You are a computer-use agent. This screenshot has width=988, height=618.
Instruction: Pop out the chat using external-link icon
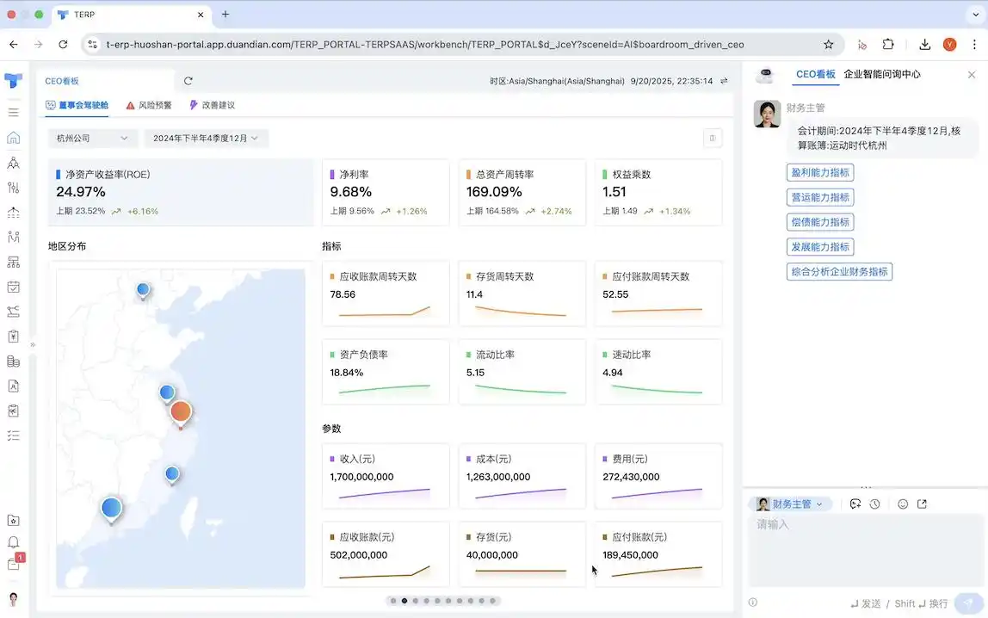(923, 504)
